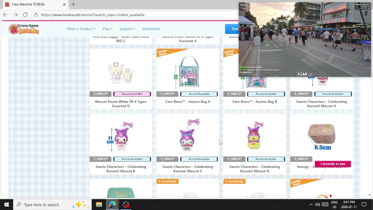Open Kuromi! Mascot C title link
This screenshot has height=210, width=373.
188,169
